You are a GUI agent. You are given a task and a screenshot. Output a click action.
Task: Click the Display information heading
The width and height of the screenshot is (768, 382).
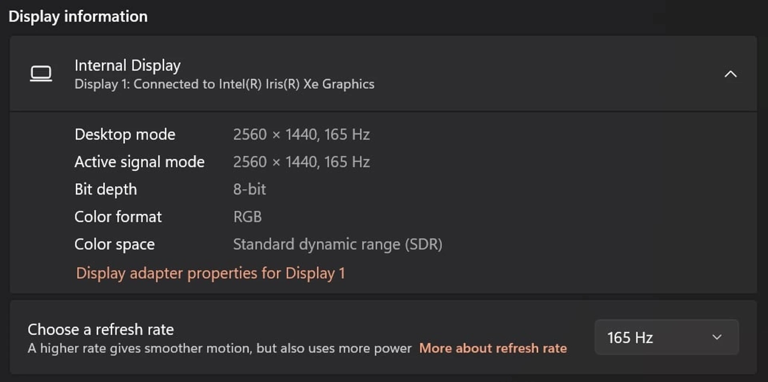[78, 16]
